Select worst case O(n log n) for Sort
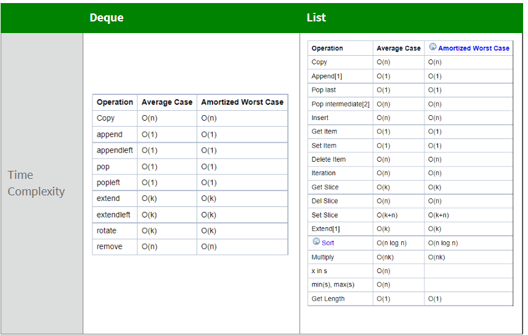Viewport: 528px width, 335px height. pyautogui.click(x=443, y=243)
